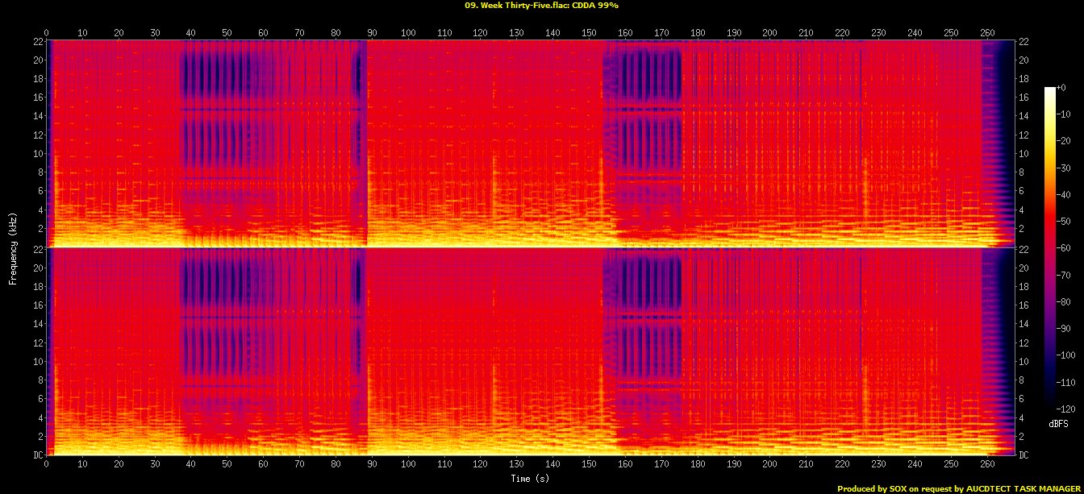Image resolution: width=1084 pixels, height=494 pixels.
Task: Select the 100 s marker on the bottom time axis
Action: pyautogui.click(x=408, y=464)
